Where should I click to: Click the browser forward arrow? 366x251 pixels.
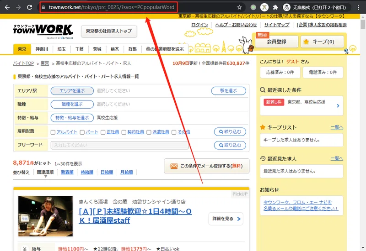tap(18, 7)
